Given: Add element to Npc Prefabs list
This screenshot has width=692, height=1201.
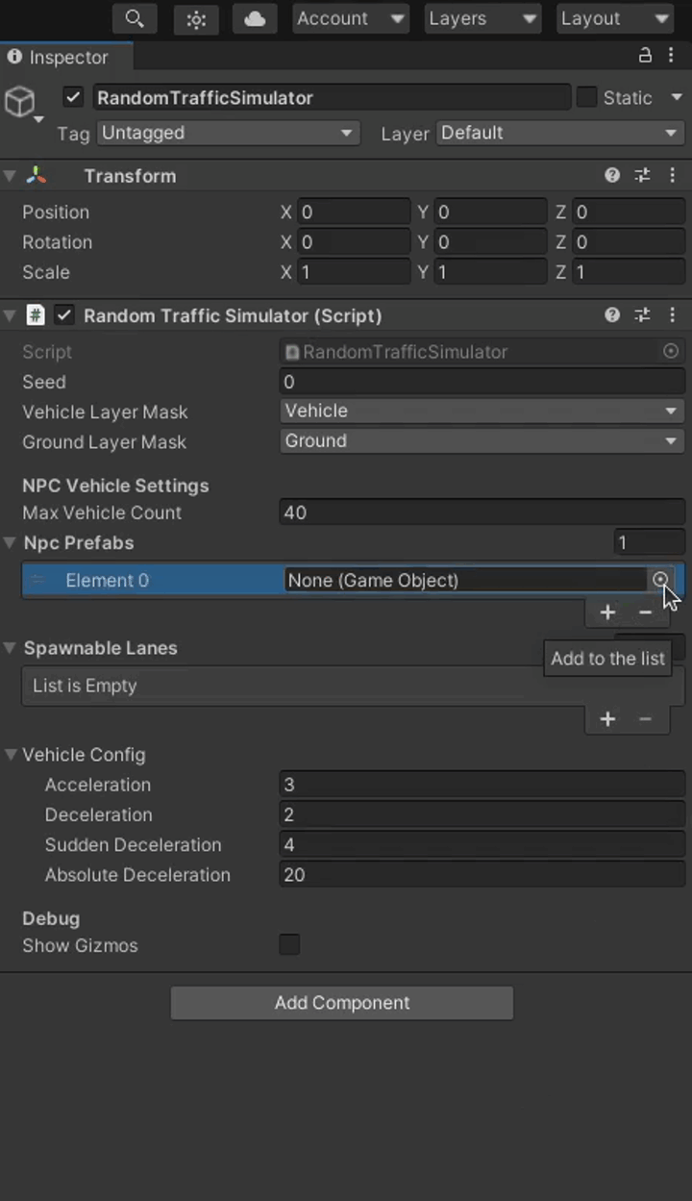Looking at the screenshot, I should (607, 612).
